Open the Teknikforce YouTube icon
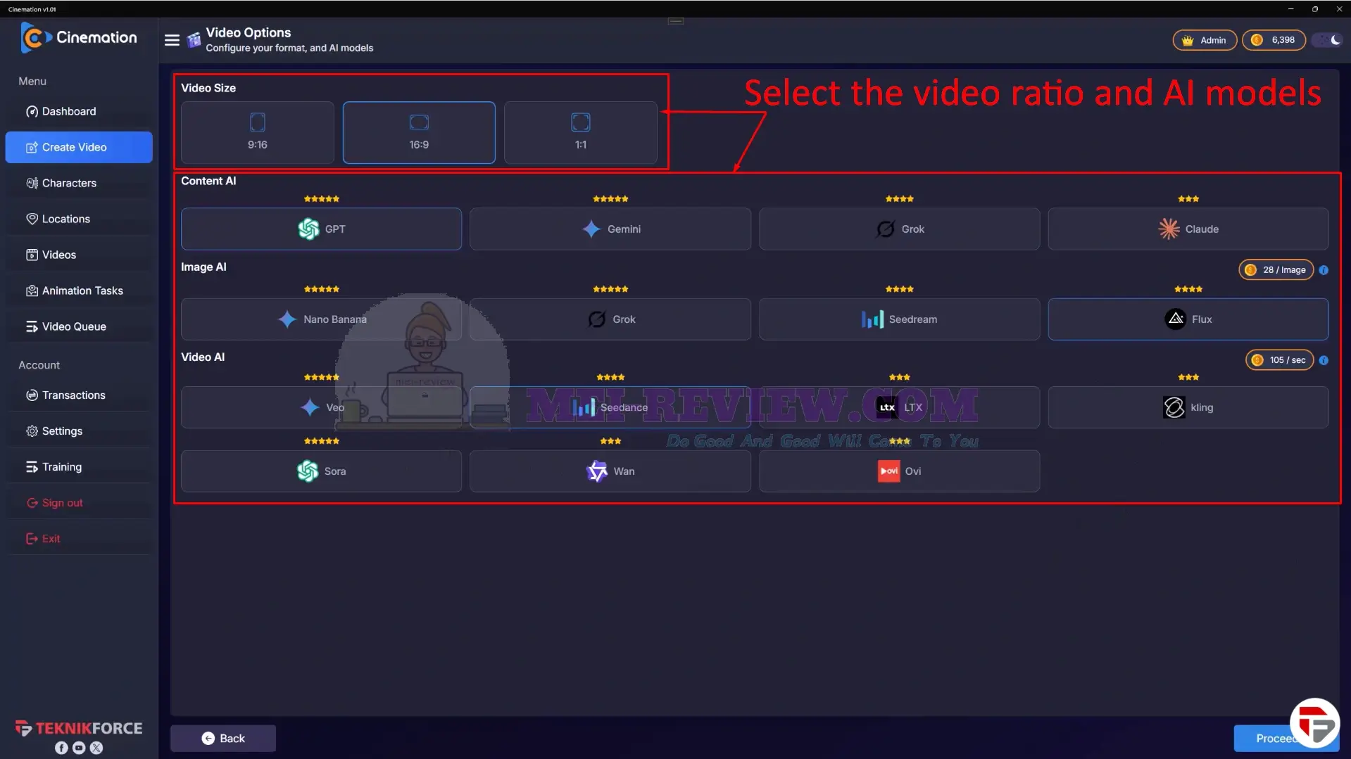This screenshot has height=759, width=1351. click(79, 748)
